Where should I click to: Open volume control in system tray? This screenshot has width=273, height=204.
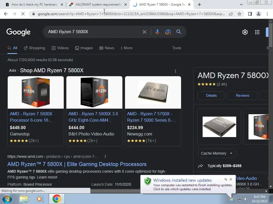246,199
